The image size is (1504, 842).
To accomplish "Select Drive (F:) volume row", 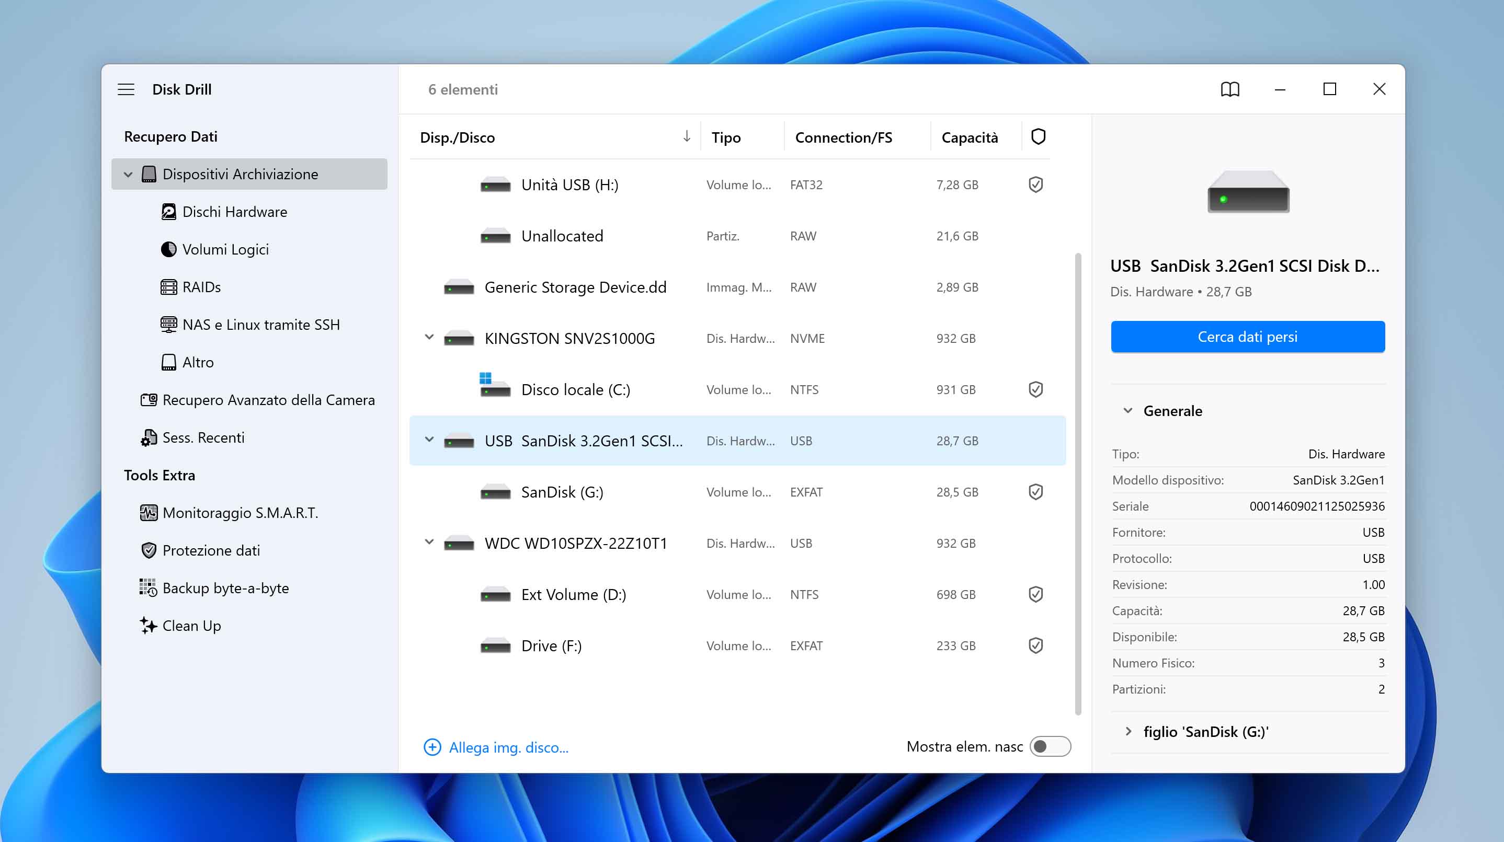I will tap(737, 645).
